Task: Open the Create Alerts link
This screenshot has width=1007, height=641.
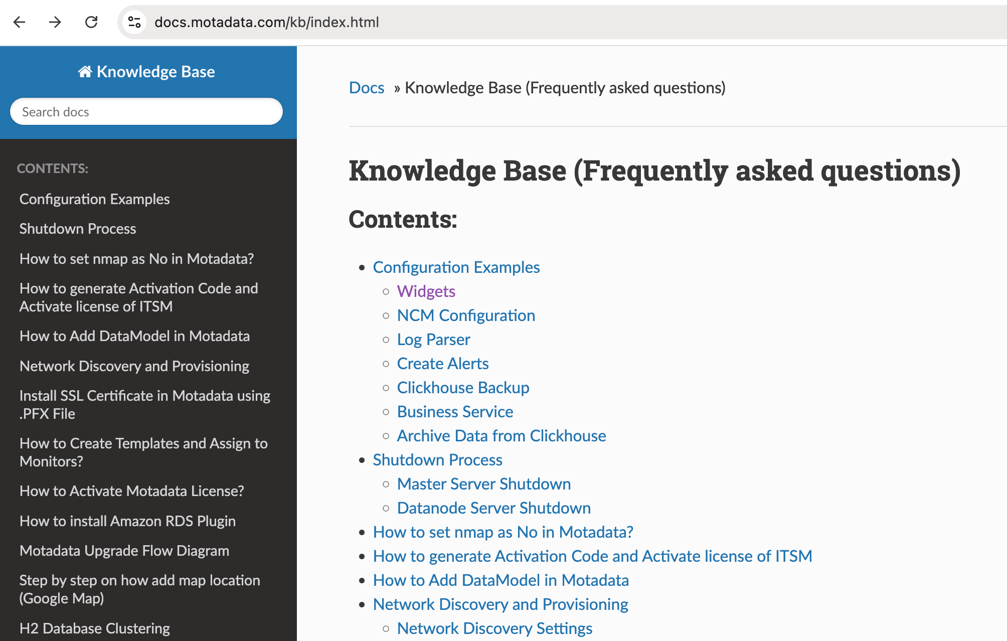Action: (443, 364)
